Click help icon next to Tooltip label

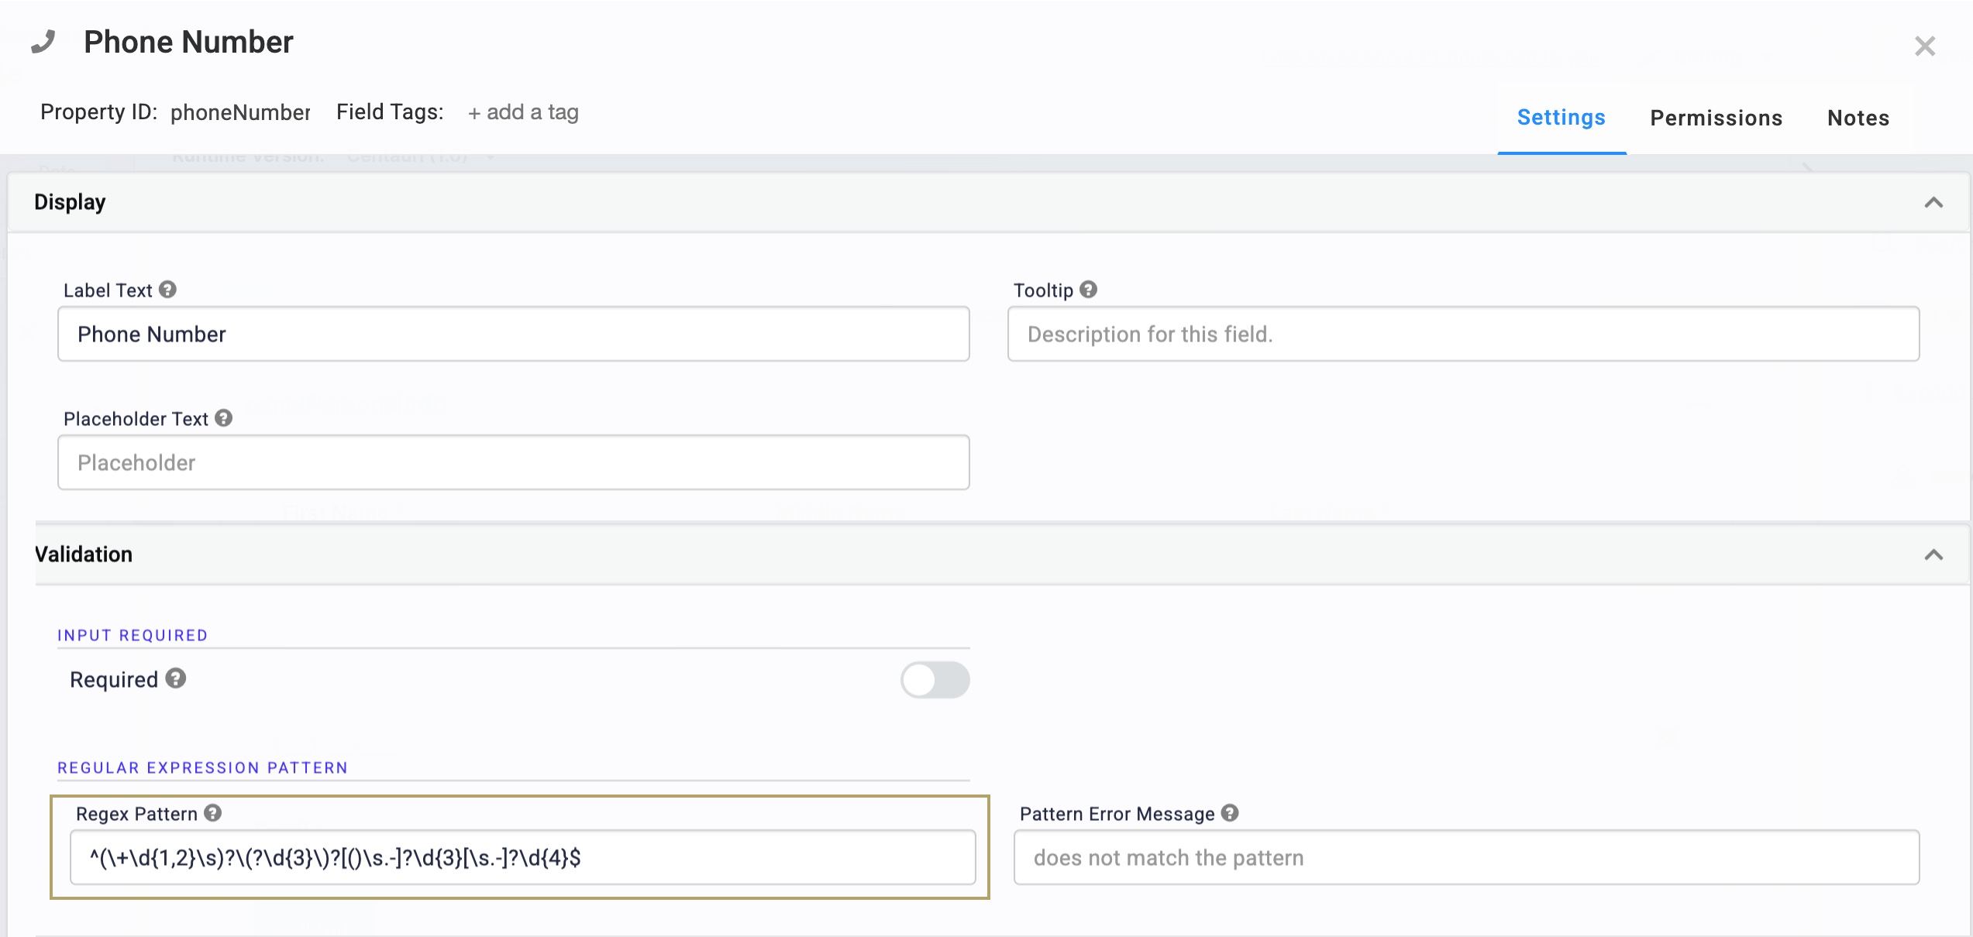click(1088, 290)
